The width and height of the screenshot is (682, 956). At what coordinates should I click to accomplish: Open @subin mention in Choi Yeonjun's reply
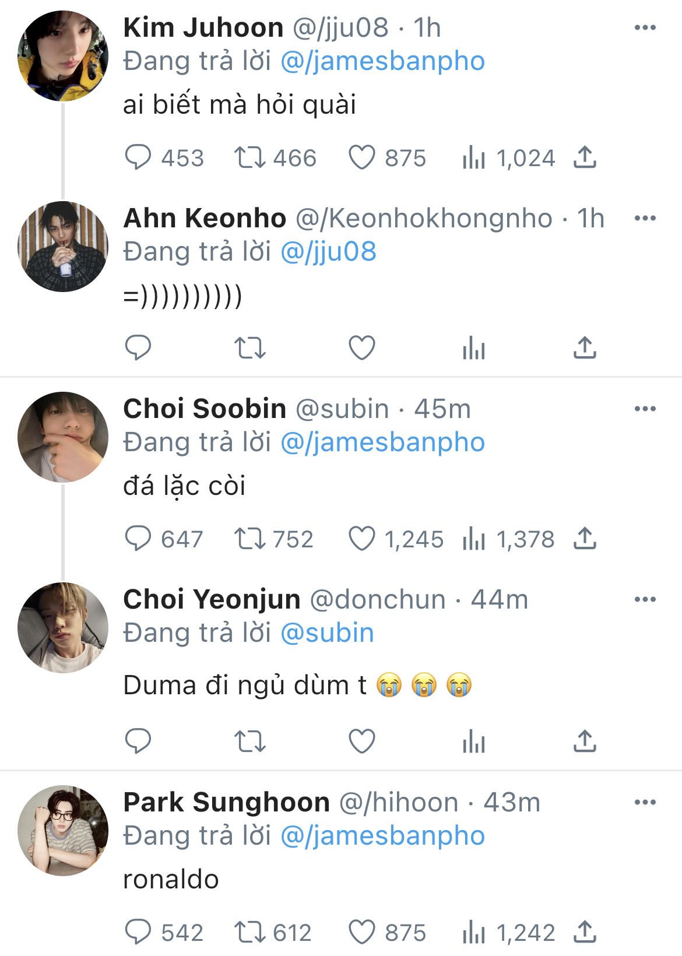[x=327, y=633]
